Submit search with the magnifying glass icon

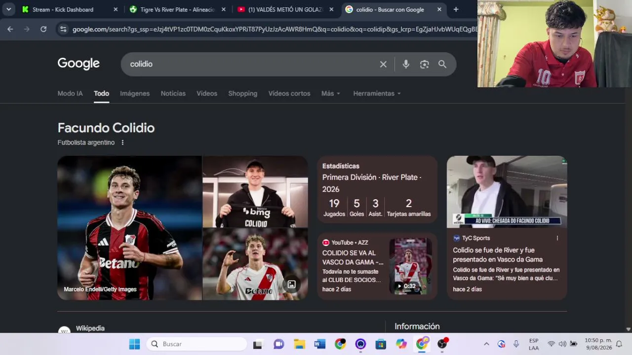click(x=442, y=64)
